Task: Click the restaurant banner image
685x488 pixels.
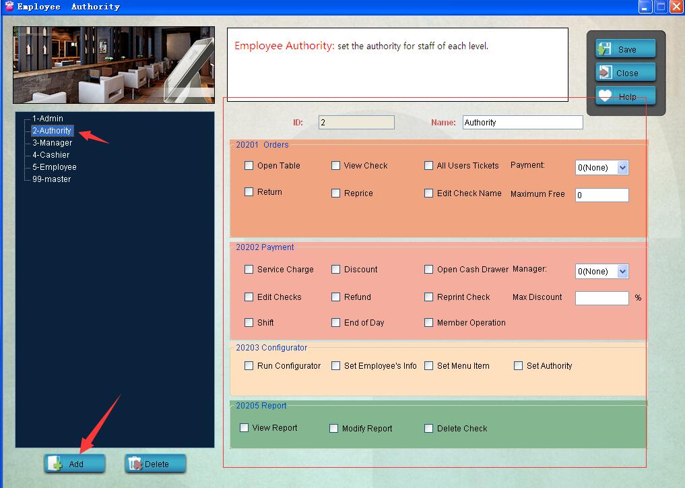Action: tap(114, 65)
